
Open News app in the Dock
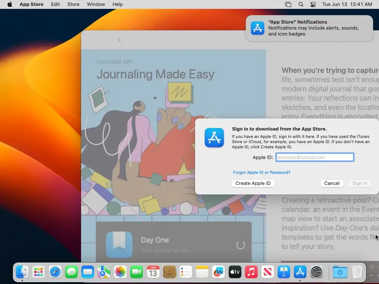click(267, 272)
